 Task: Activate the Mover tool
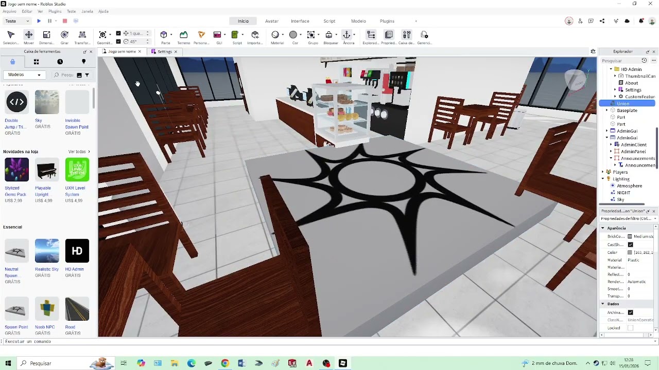click(29, 38)
